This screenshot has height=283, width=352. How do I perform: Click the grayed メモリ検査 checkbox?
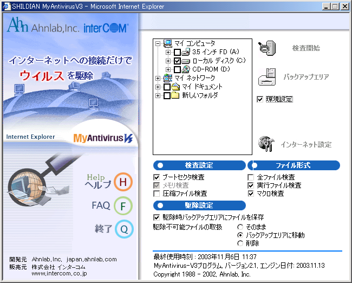pyautogui.click(x=157, y=185)
